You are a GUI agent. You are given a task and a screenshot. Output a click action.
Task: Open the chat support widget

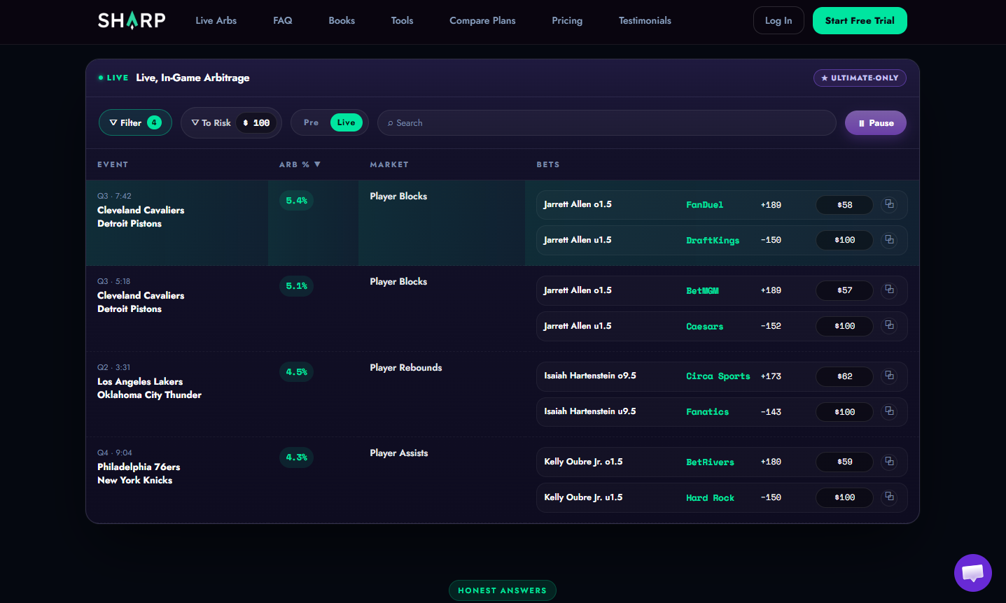[972, 573]
